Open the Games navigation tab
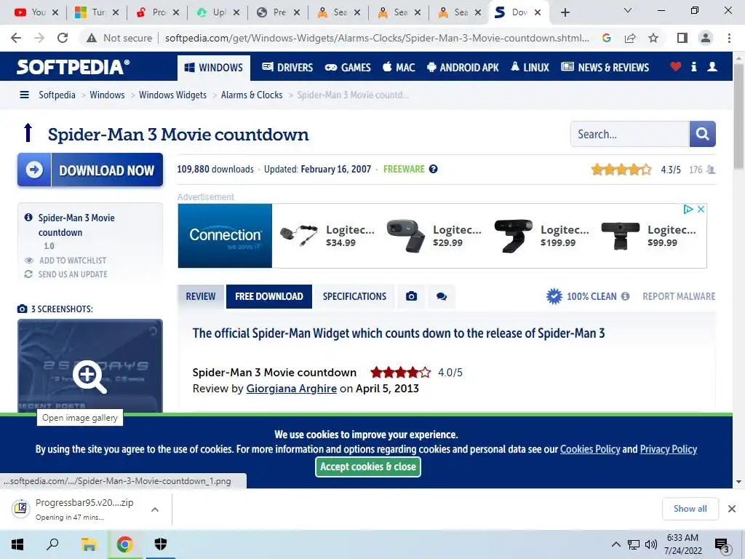The width and height of the screenshot is (745, 559). pos(348,68)
